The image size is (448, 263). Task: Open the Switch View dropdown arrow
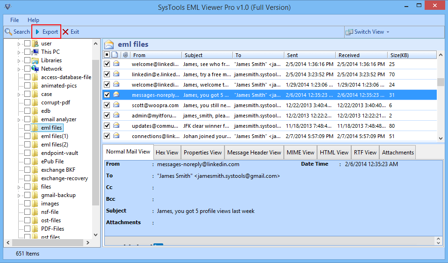point(388,32)
